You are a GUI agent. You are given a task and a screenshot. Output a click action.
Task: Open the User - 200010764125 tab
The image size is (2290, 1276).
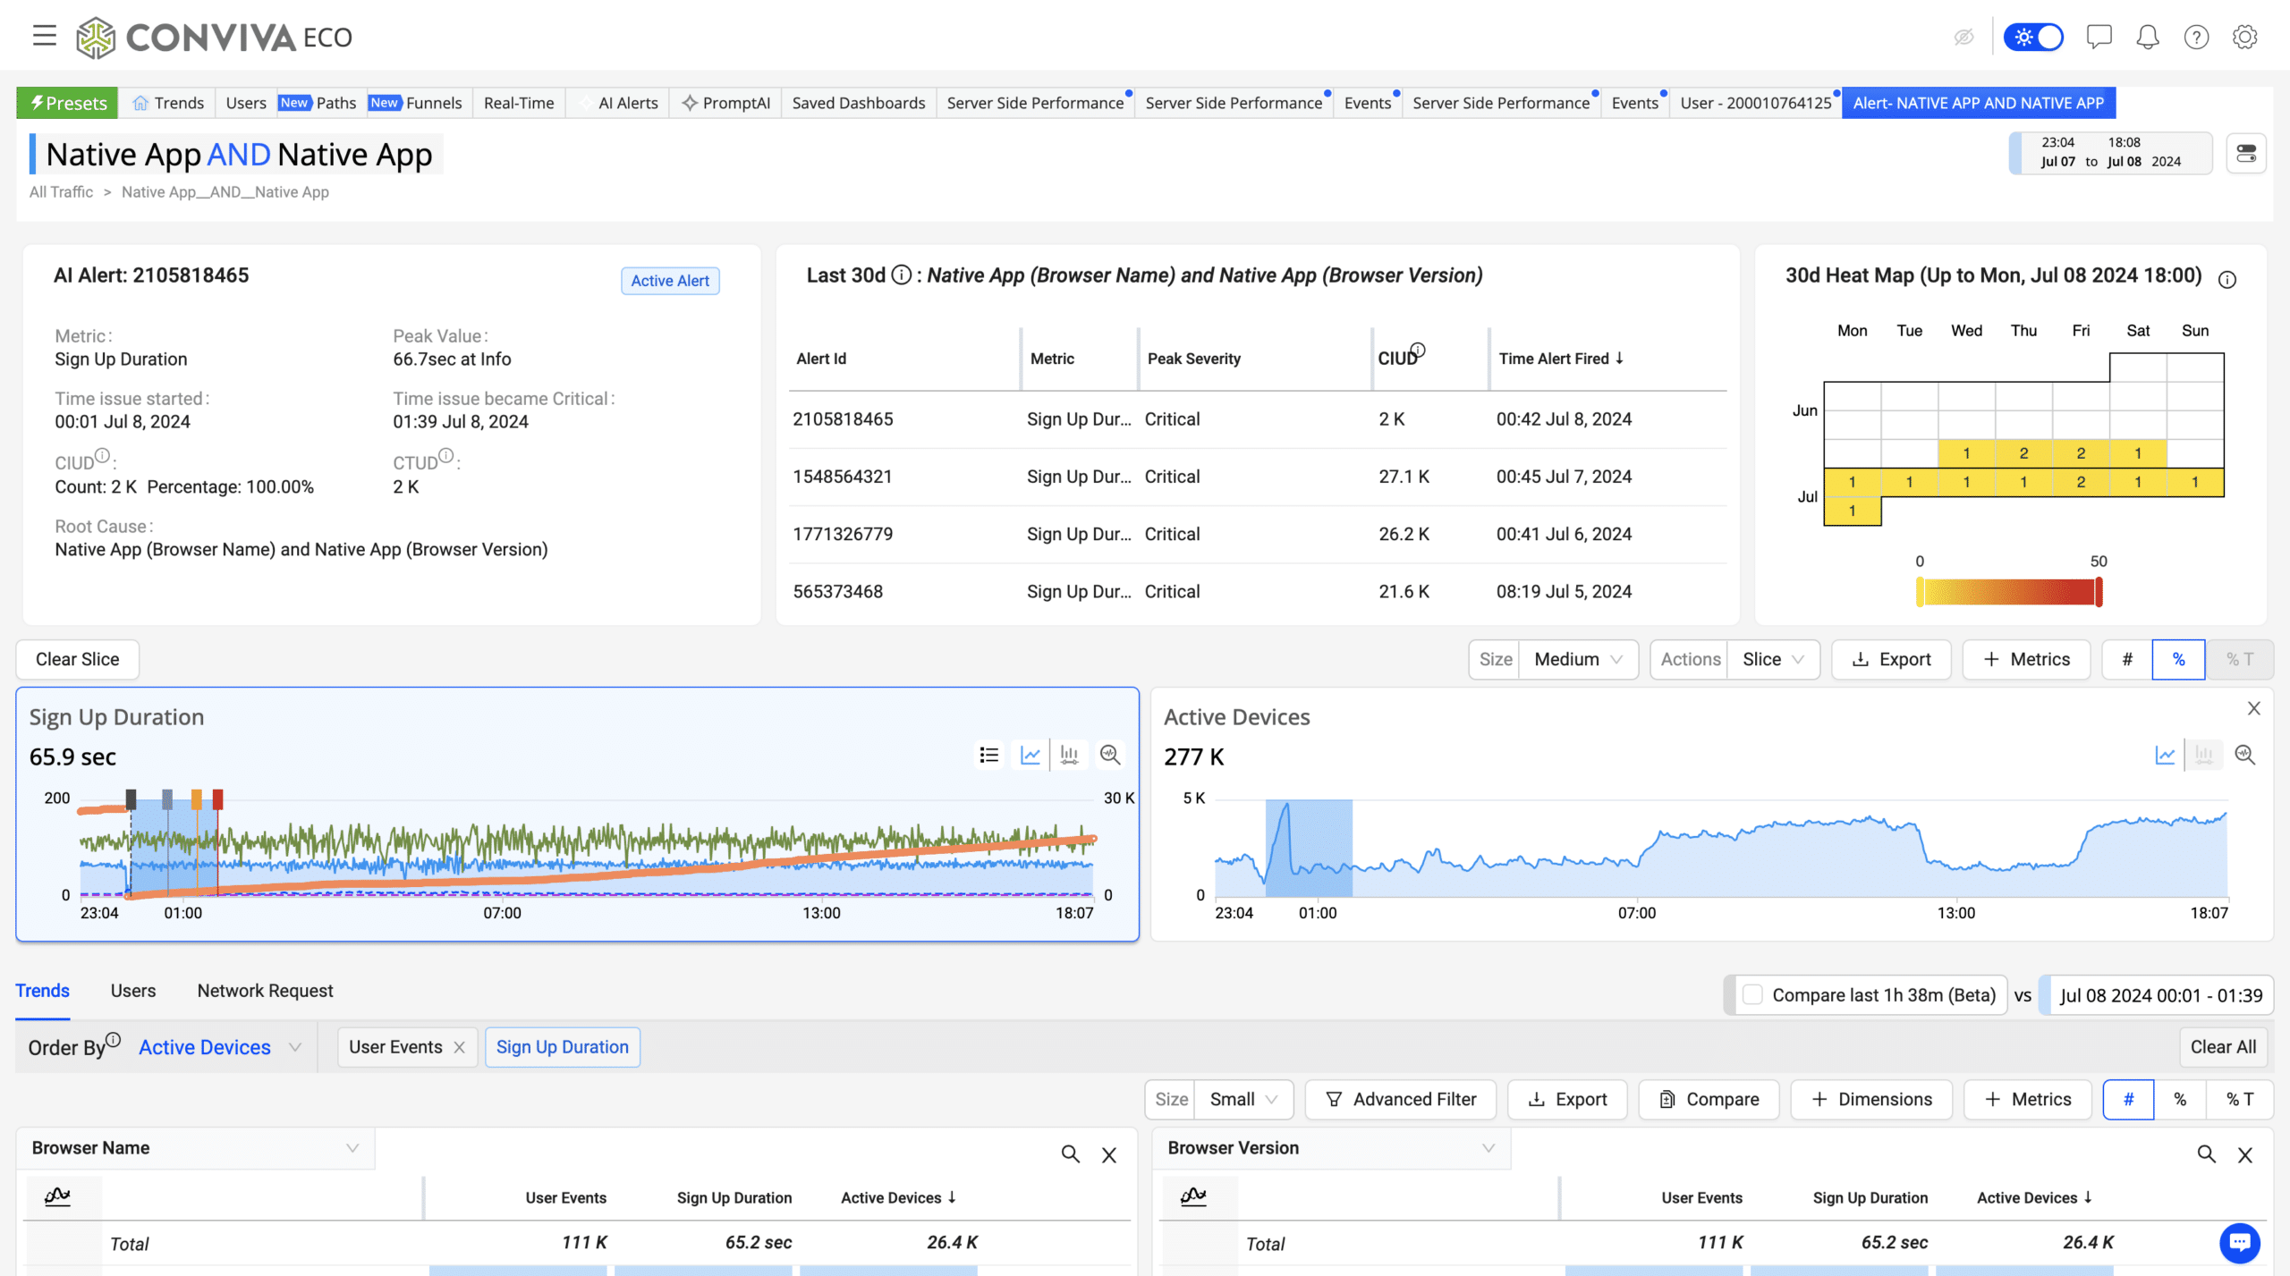[1756, 103]
